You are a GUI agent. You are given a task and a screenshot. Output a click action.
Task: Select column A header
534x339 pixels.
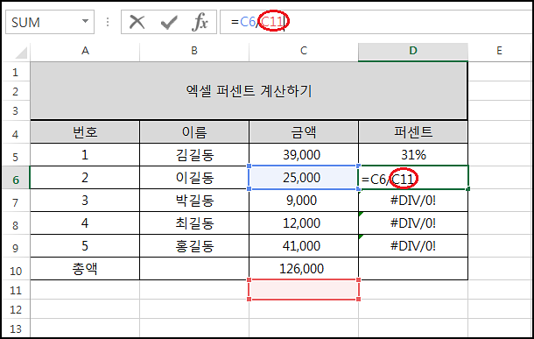pos(85,51)
